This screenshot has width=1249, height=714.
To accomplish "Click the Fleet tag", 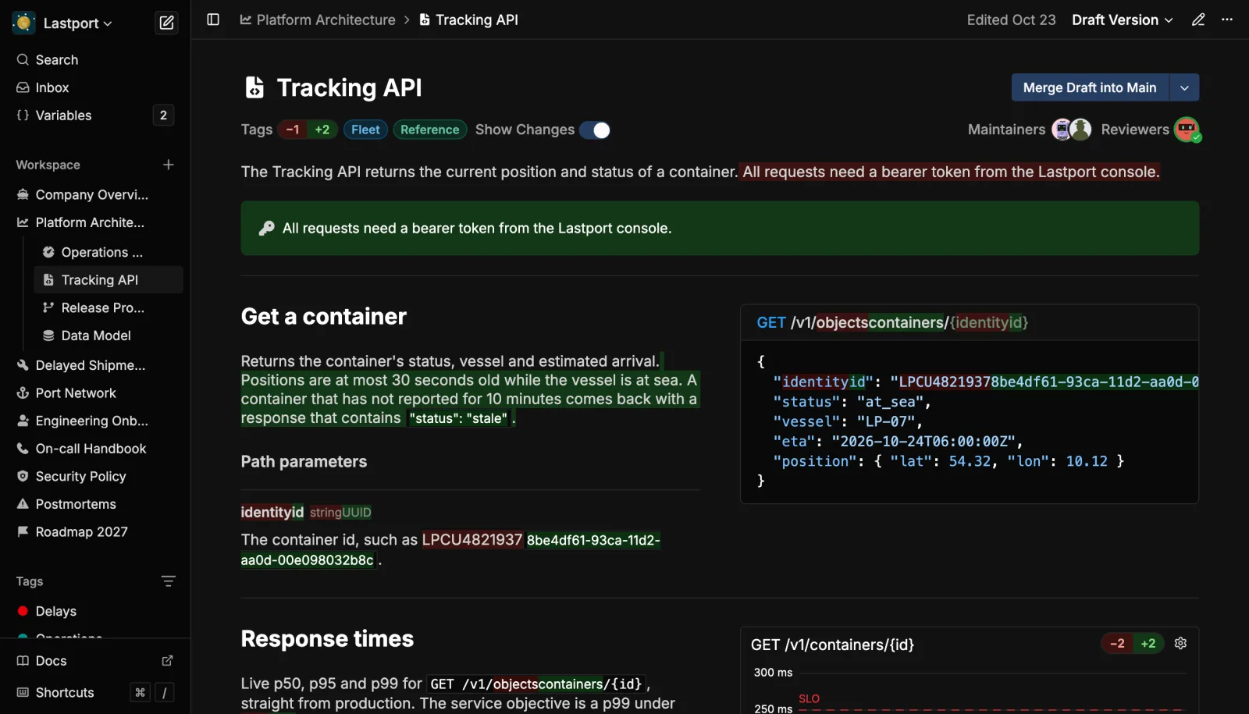I will [365, 130].
